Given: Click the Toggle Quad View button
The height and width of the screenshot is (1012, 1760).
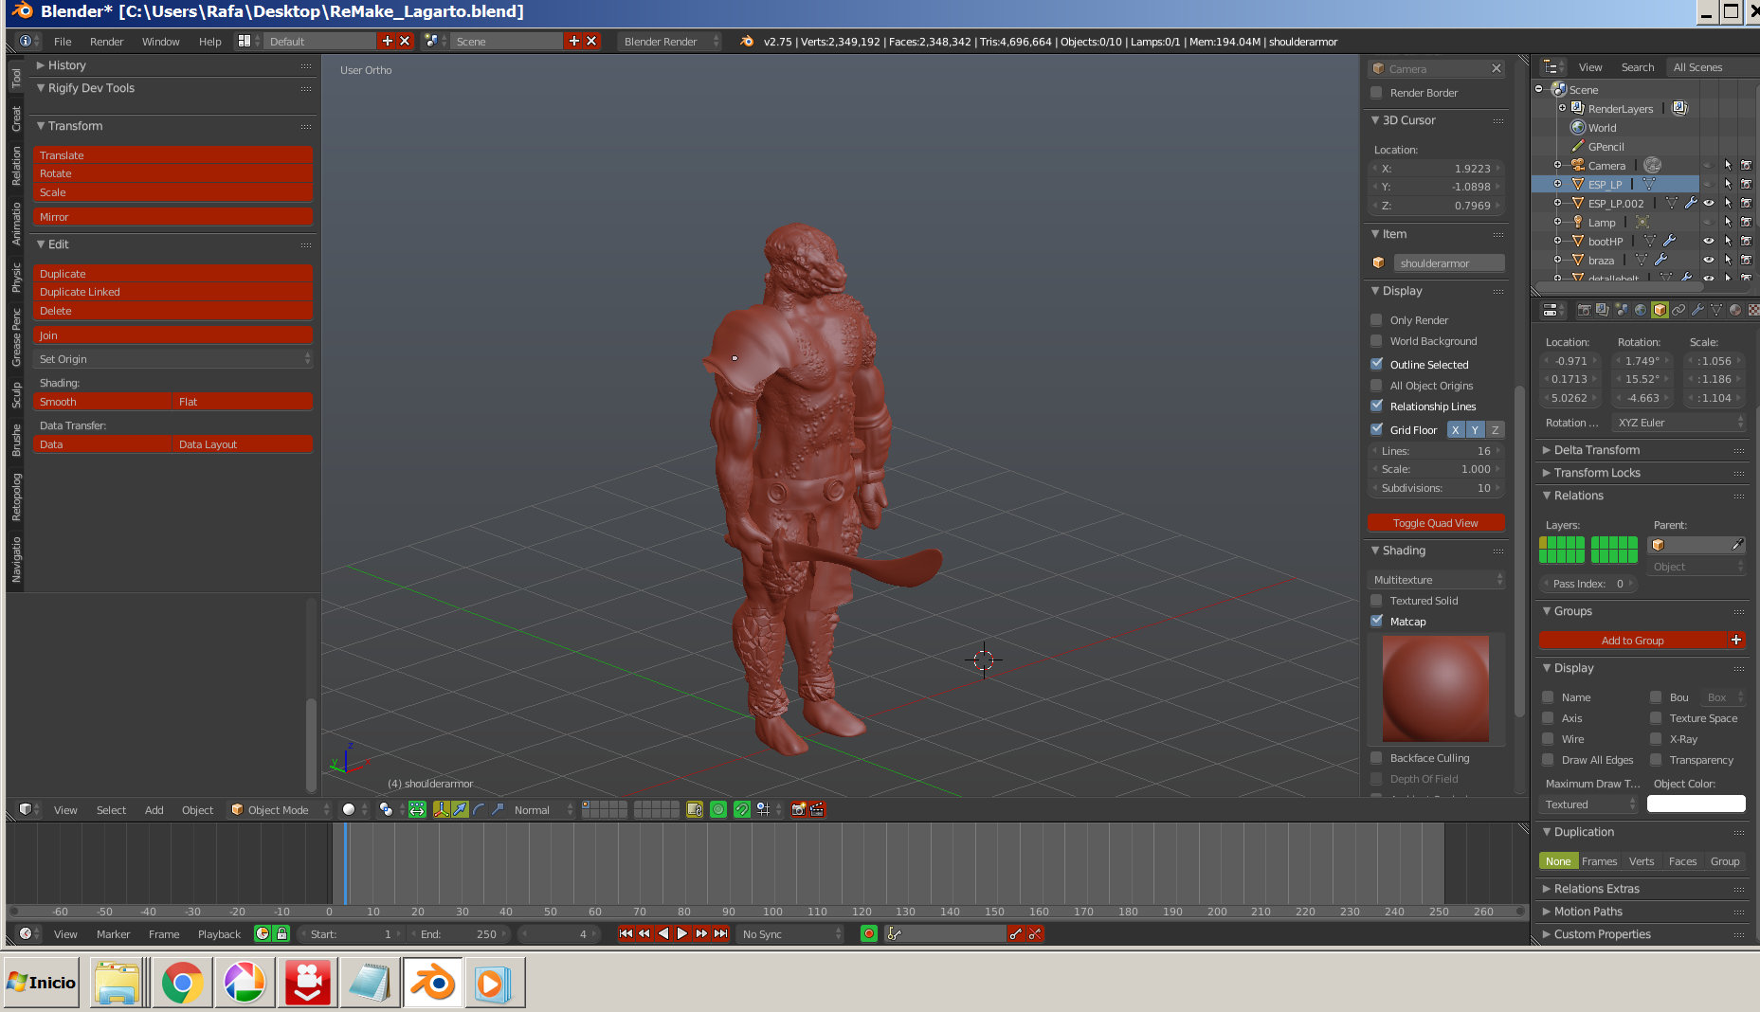Looking at the screenshot, I should [x=1435, y=523].
